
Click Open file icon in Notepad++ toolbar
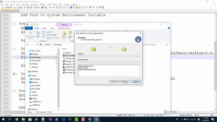[5, 7]
